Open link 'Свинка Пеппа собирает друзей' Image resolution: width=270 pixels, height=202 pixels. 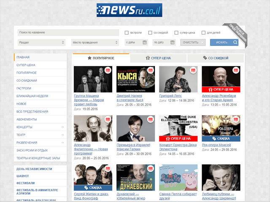(x=178, y=196)
